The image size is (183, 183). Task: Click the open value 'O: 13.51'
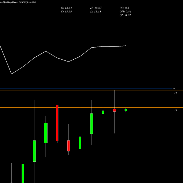point(67,8)
